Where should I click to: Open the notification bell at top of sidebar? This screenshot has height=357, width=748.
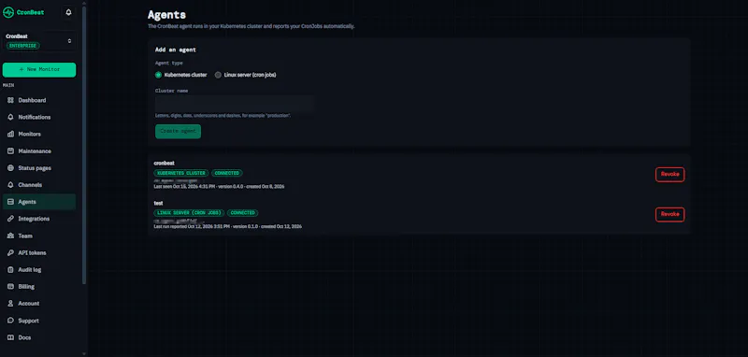pyautogui.click(x=68, y=12)
